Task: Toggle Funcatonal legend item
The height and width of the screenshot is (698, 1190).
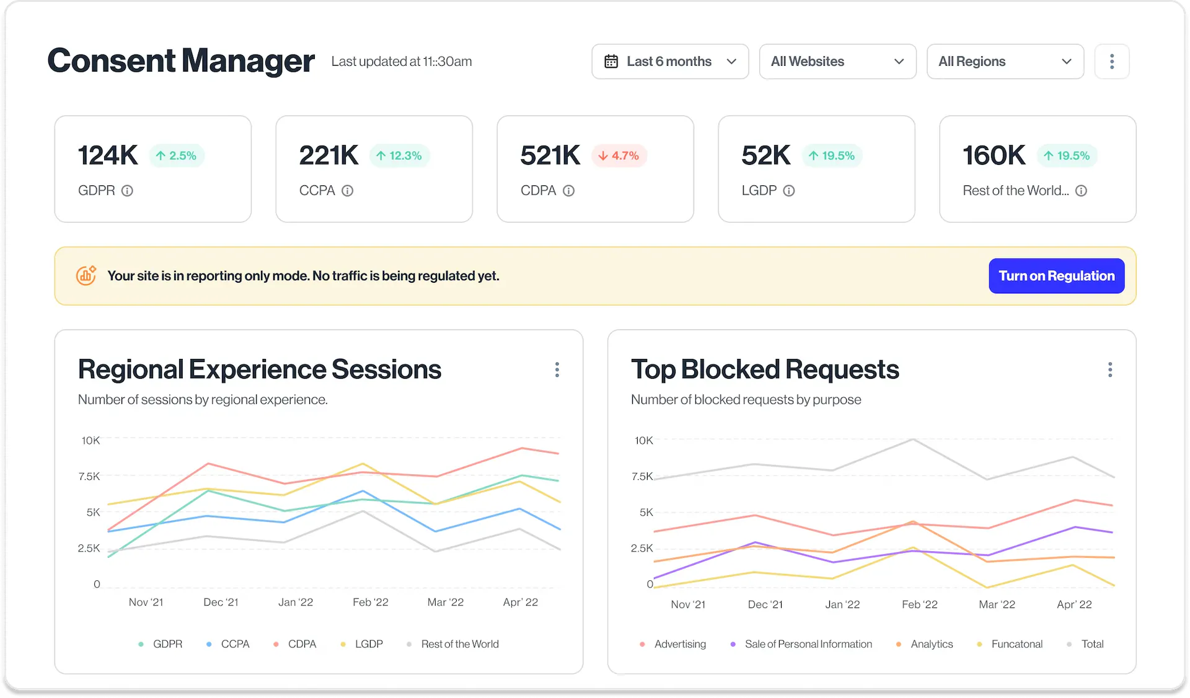Action: pyautogui.click(x=1010, y=644)
